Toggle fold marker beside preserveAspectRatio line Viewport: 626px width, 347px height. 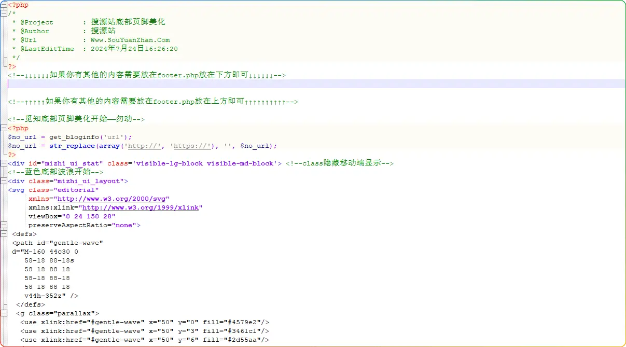click(x=4, y=225)
